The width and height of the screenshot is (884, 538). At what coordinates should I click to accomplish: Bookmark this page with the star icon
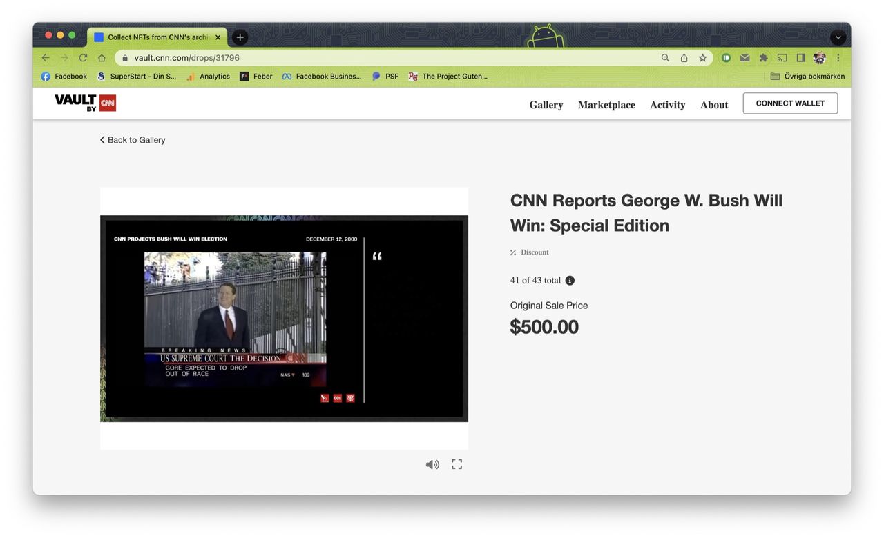point(702,58)
